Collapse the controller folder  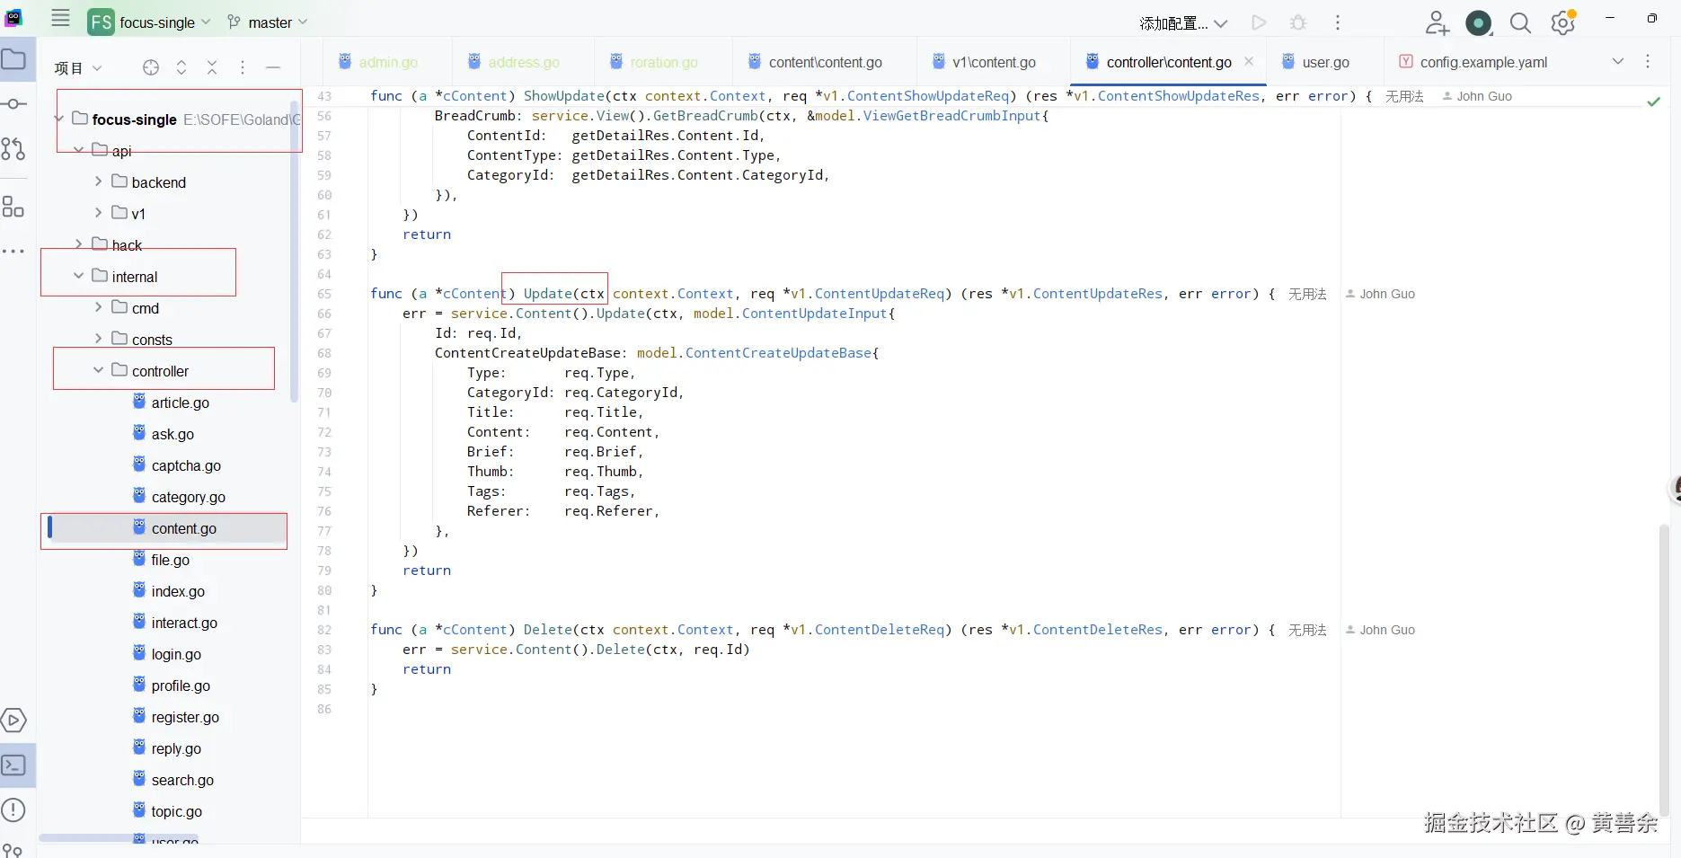[99, 370]
